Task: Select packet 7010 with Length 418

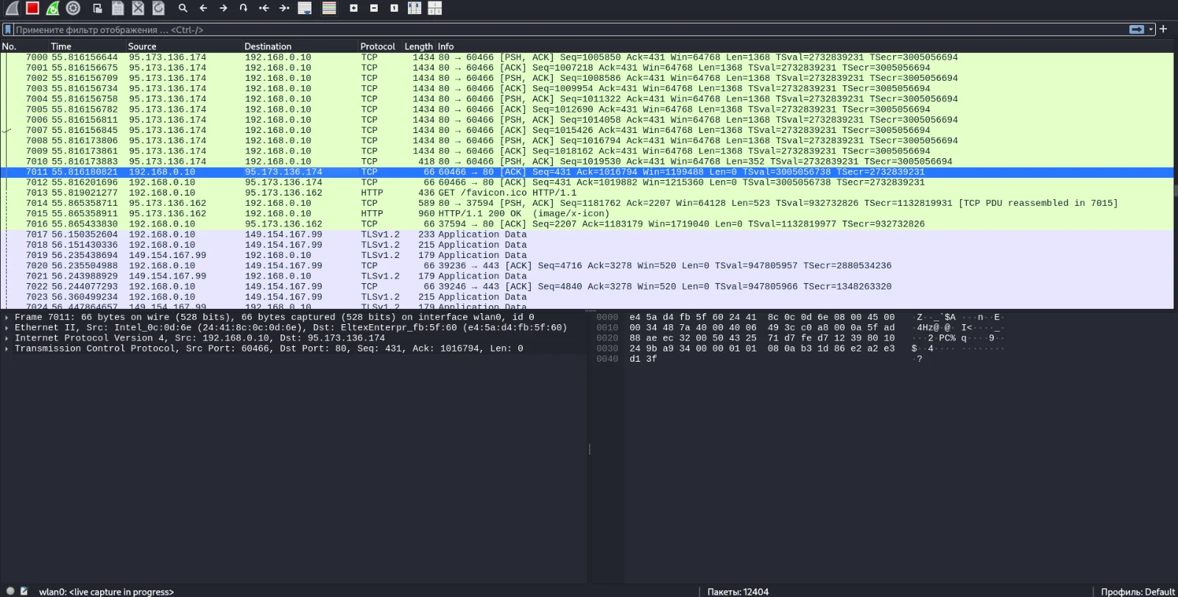Action: click(587, 162)
